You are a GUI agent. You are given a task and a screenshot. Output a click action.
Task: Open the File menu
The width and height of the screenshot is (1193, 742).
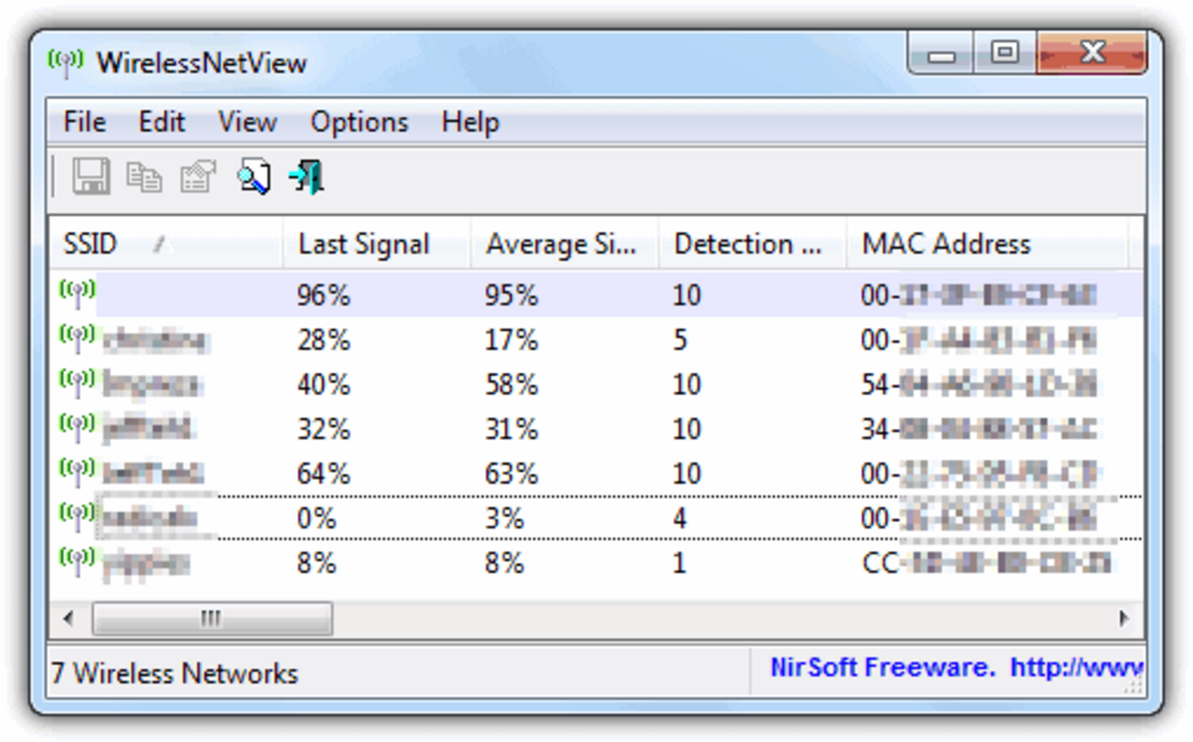point(83,122)
